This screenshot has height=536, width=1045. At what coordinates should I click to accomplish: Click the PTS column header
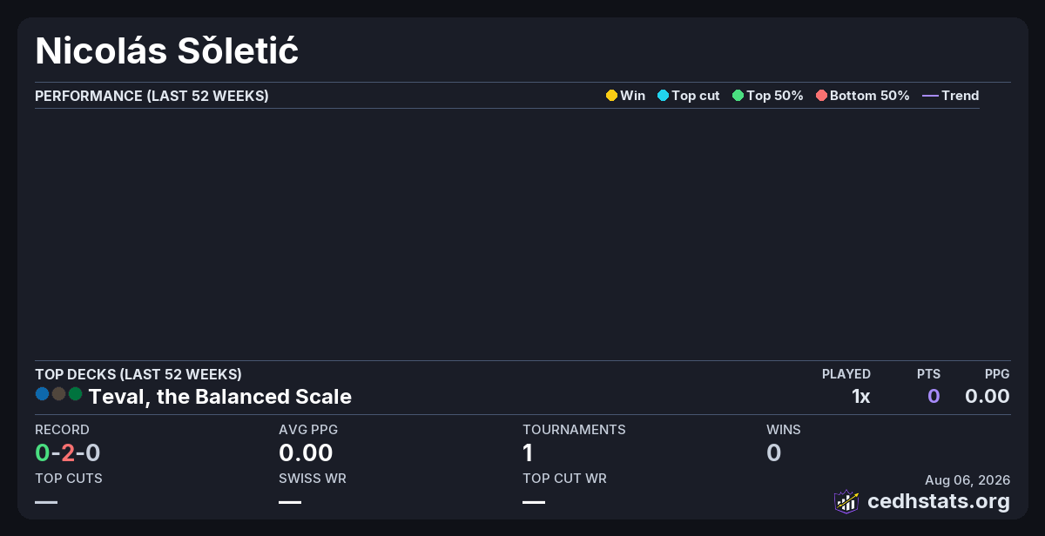(x=928, y=374)
